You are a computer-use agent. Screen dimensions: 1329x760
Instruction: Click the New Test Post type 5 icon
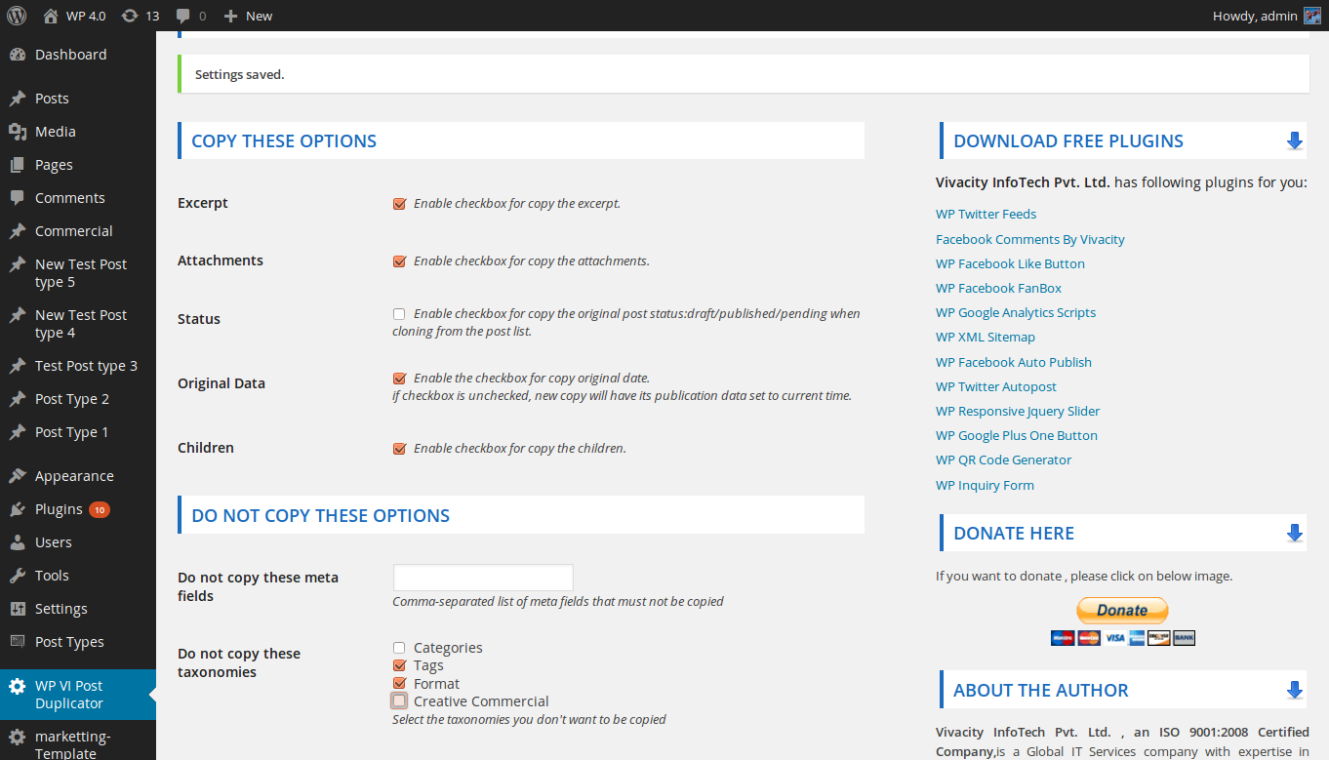(17, 264)
